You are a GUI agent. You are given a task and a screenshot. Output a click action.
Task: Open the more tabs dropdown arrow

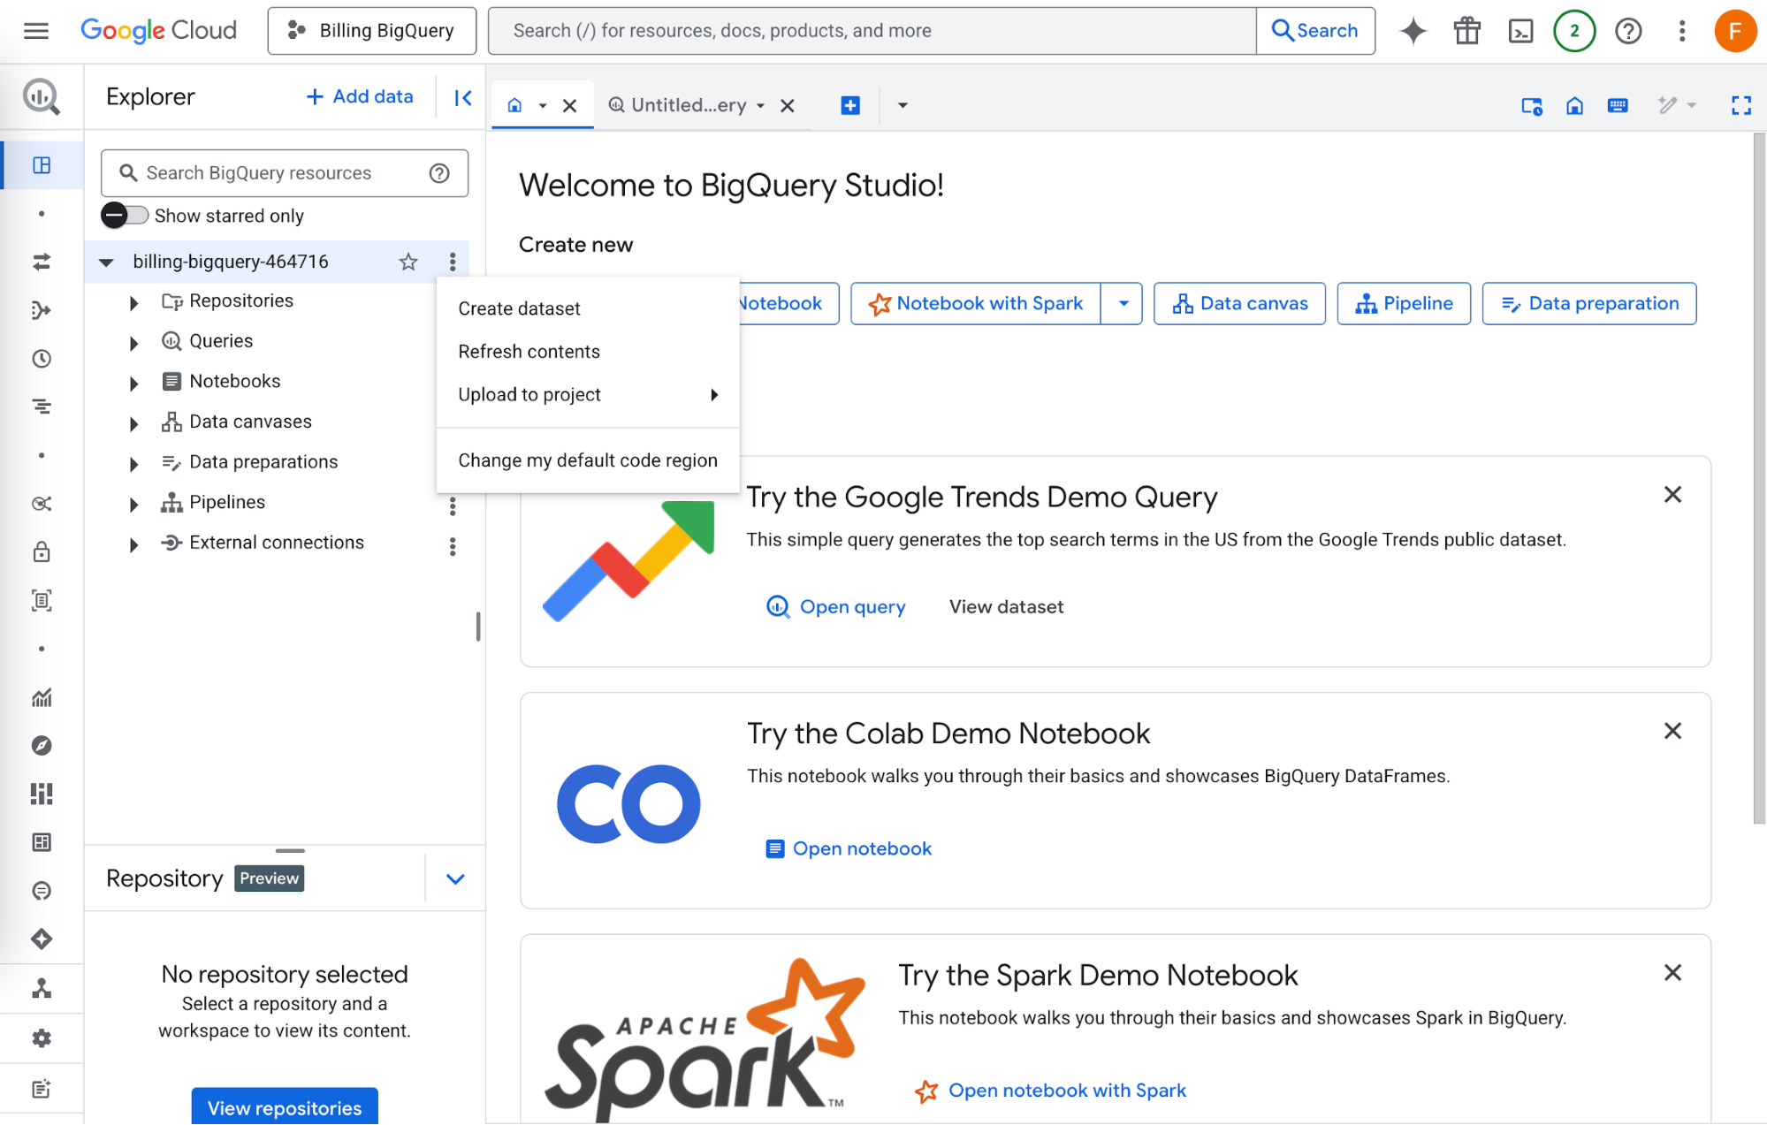coord(903,106)
